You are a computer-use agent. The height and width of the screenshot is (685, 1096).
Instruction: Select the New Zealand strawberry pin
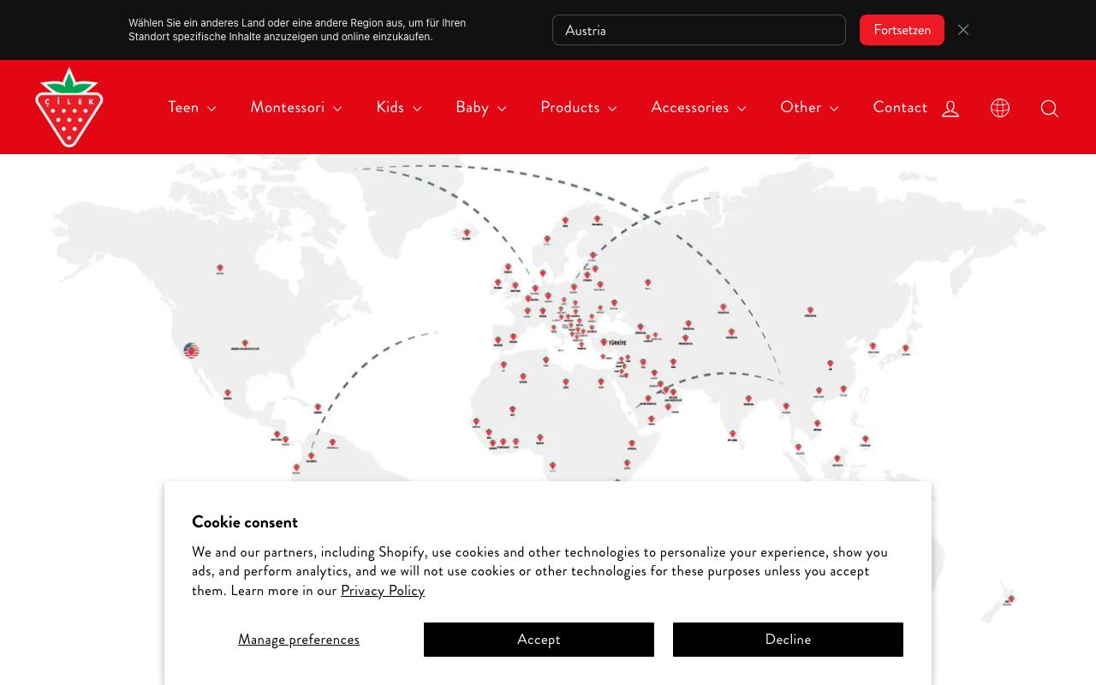click(1010, 599)
